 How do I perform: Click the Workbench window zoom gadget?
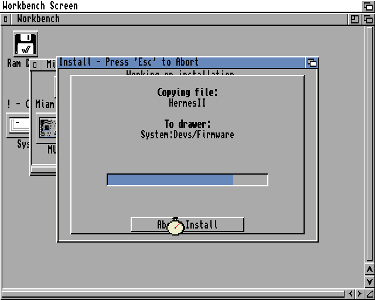pos(354,19)
